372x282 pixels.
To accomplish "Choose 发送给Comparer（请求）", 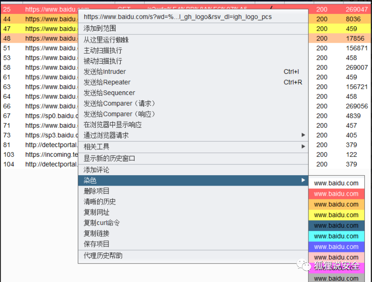I will pos(193,103).
